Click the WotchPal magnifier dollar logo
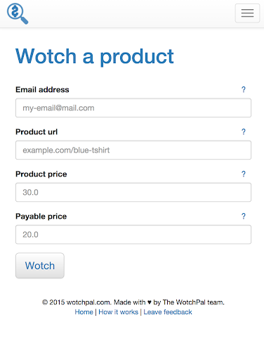This screenshot has width=264, height=360. point(18,13)
